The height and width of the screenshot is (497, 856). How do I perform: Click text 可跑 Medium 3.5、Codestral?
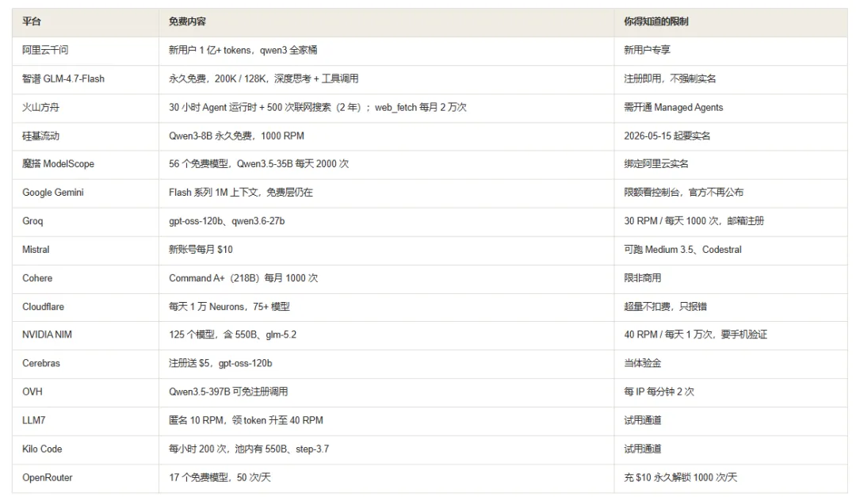tap(683, 250)
